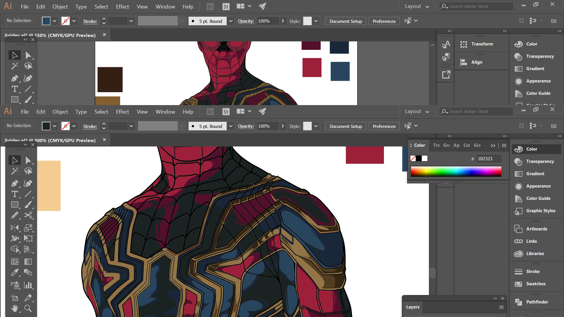Open the 5 pt. Round brush dropdown, 300% window

pyautogui.click(x=231, y=126)
